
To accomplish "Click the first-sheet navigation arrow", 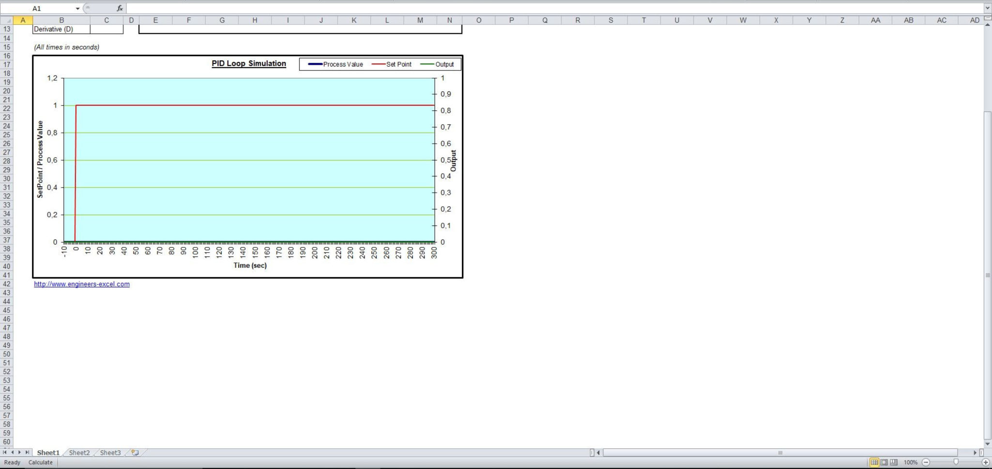I will pos(5,453).
